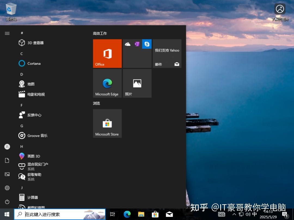Launch Microsoft Edge from the taskbar
The height and width of the screenshot is (220, 294).
[127, 214]
